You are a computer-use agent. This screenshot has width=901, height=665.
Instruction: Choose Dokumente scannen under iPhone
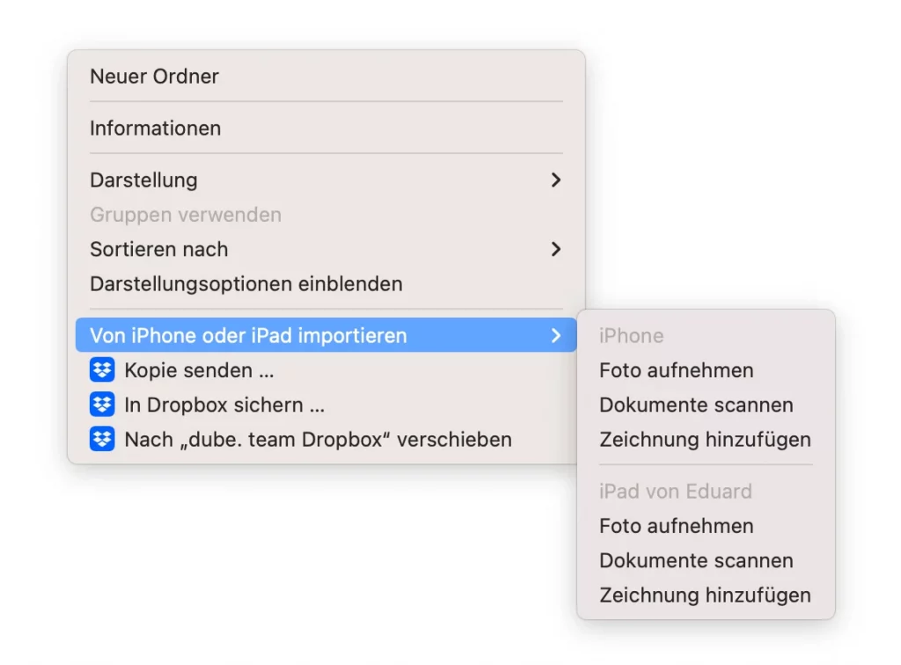coord(696,405)
